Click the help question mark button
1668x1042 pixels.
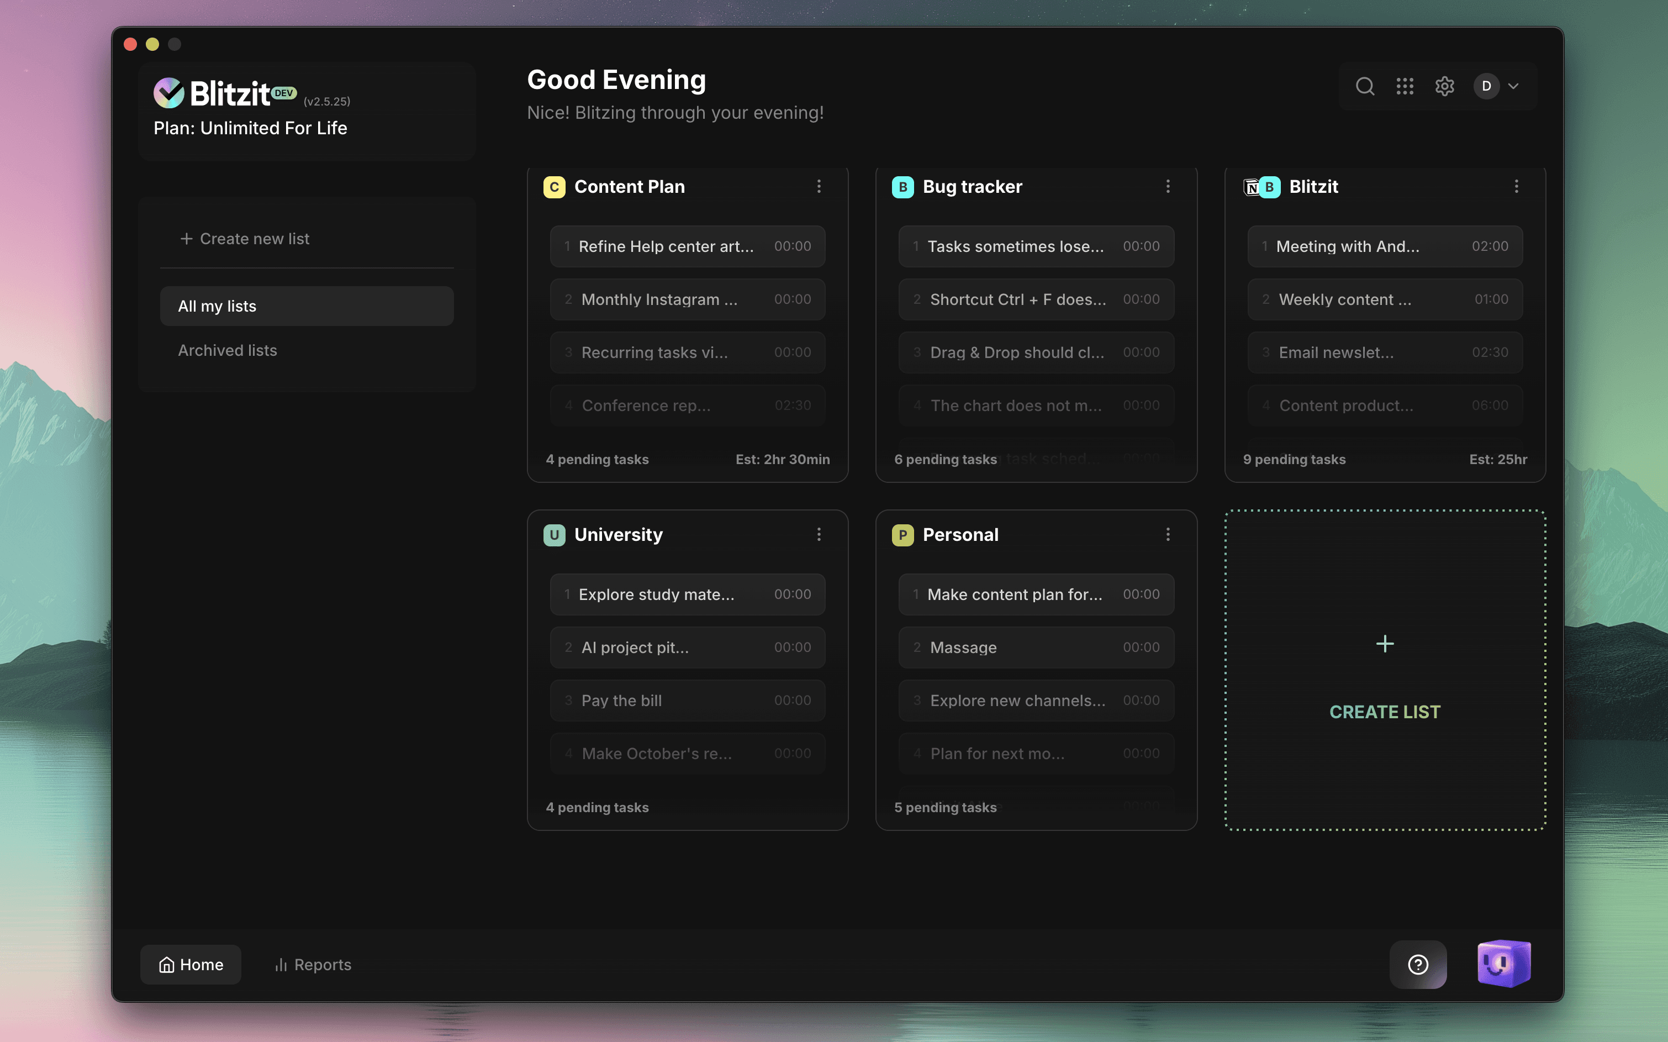click(x=1417, y=964)
